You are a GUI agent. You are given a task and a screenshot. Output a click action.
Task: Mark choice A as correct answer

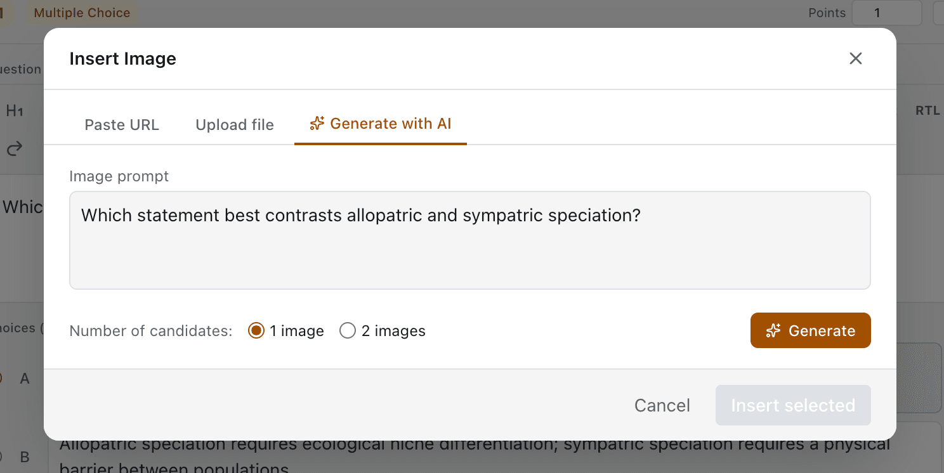tap(1, 379)
